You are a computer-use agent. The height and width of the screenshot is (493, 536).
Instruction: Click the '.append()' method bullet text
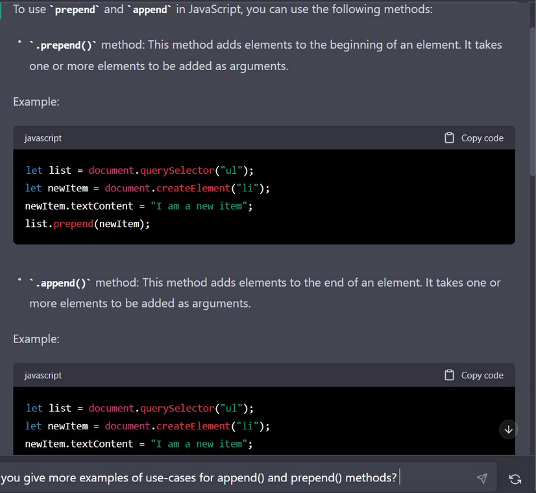pos(265,293)
